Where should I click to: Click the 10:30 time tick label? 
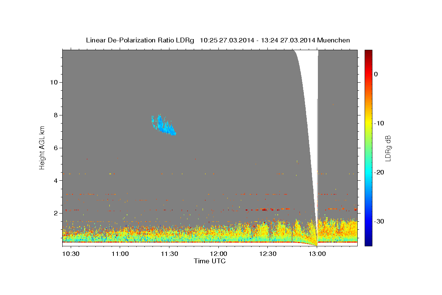(x=71, y=254)
